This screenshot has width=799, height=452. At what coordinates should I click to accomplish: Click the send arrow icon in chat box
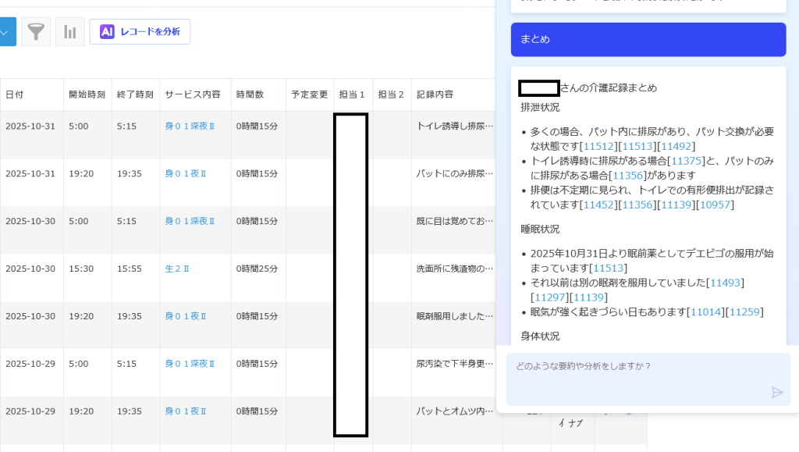[x=776, y=392]
